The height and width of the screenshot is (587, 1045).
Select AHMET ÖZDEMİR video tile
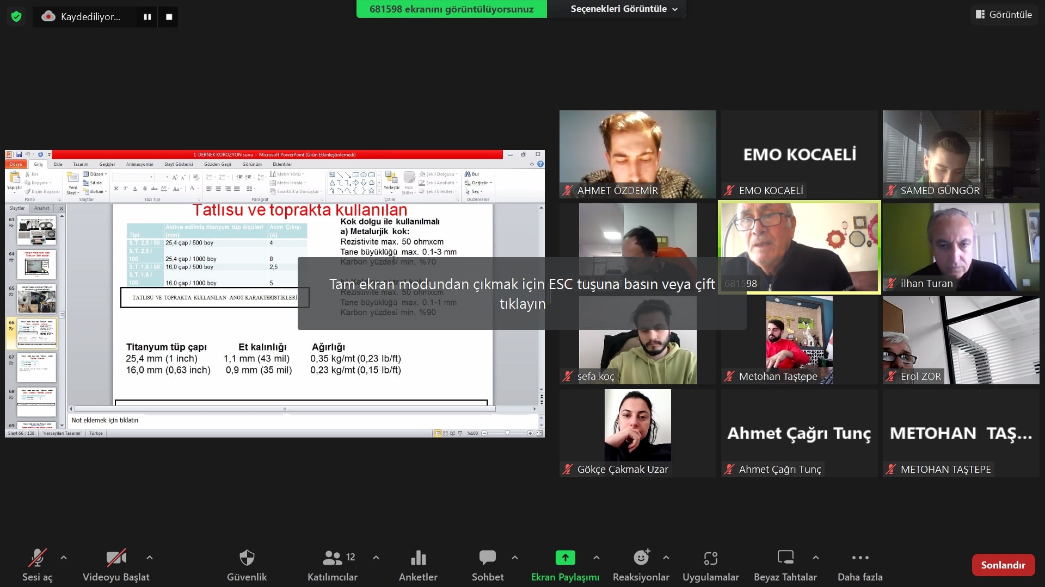click(x=638, y=154)
